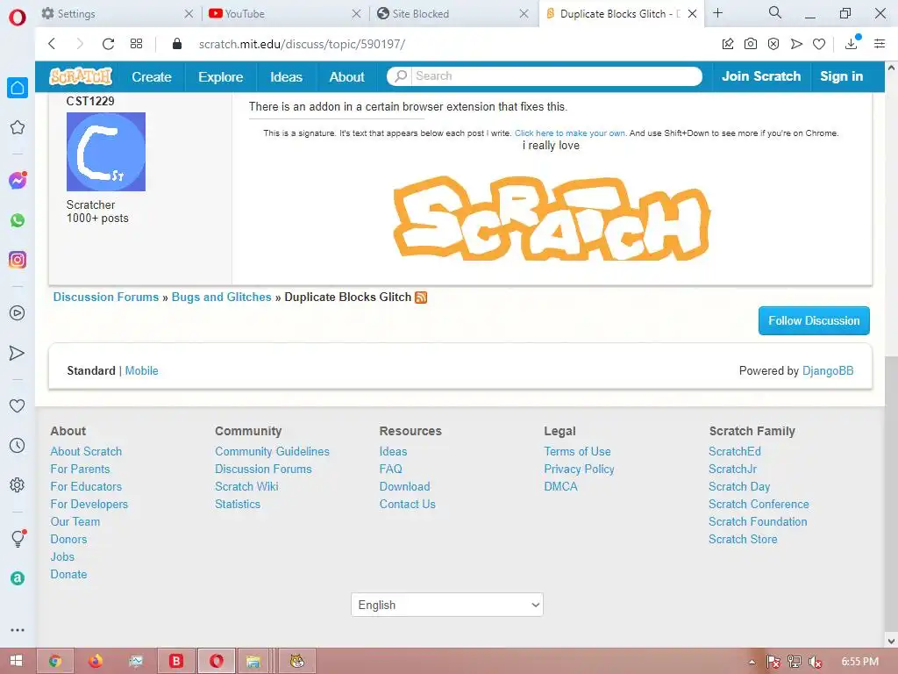Open the sidebar heart Pinboards icon
Image resolution: width=898 pixels, height=674 pixels.
[x=18, y=405]
